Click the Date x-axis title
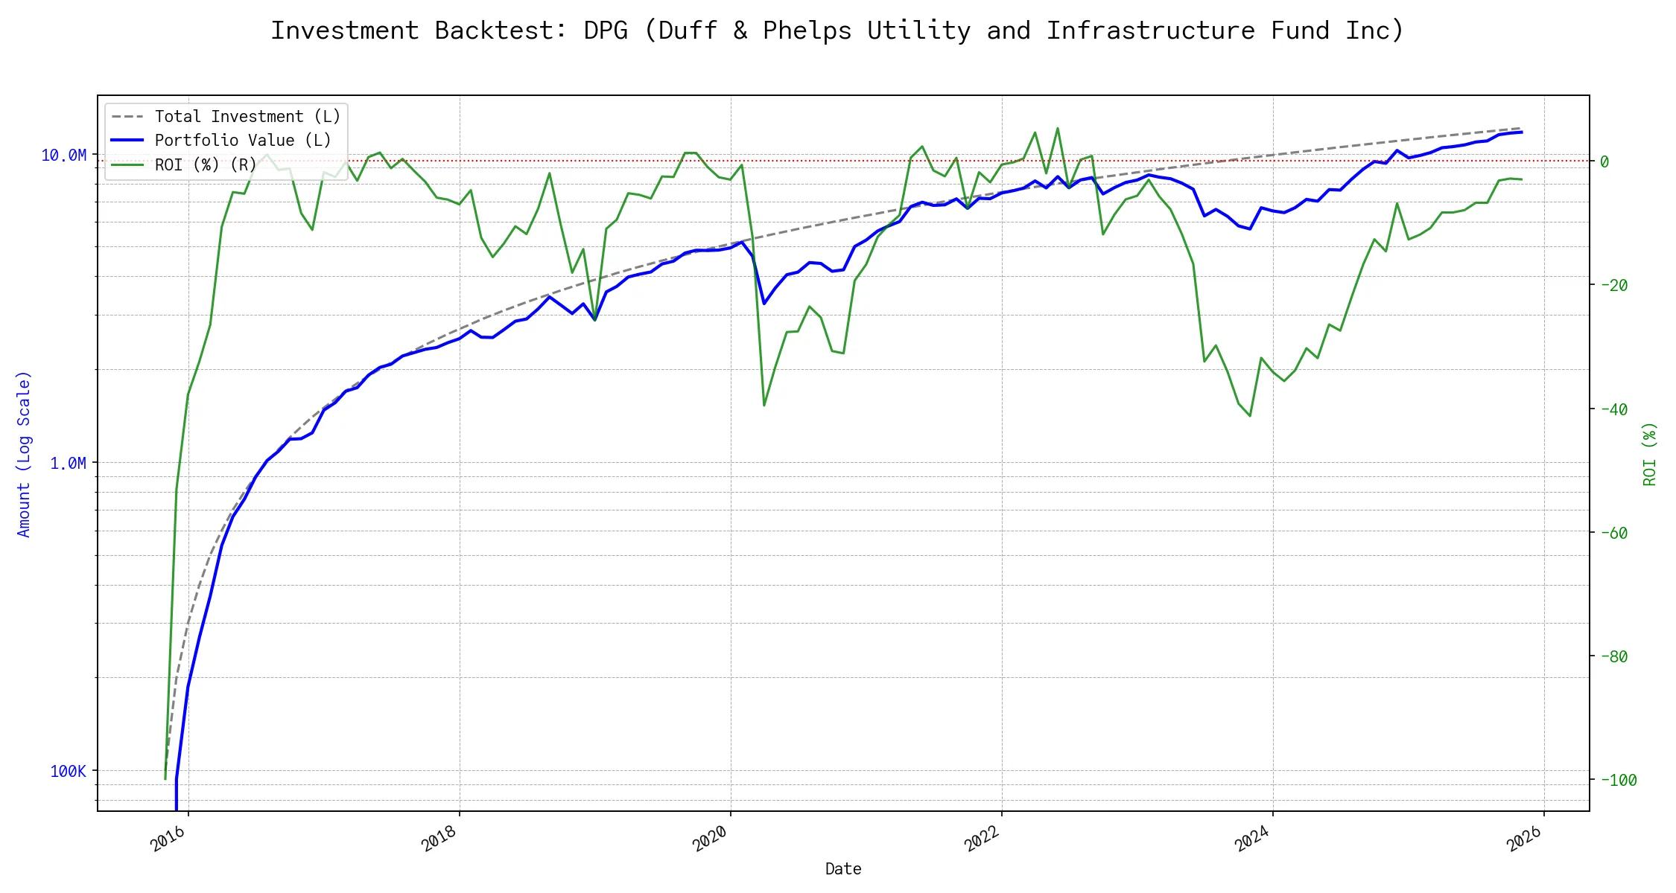Screen dimensions: 1676x893 [843, 869]
